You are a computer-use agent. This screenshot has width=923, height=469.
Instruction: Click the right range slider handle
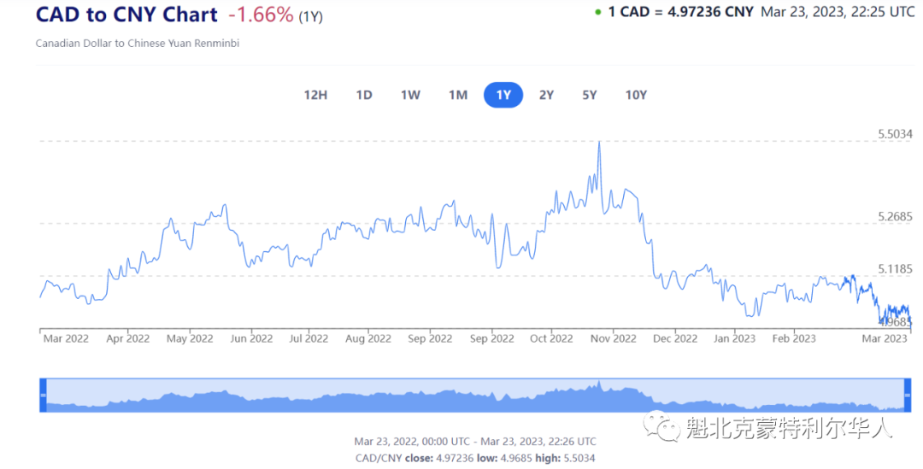(907, 395)
